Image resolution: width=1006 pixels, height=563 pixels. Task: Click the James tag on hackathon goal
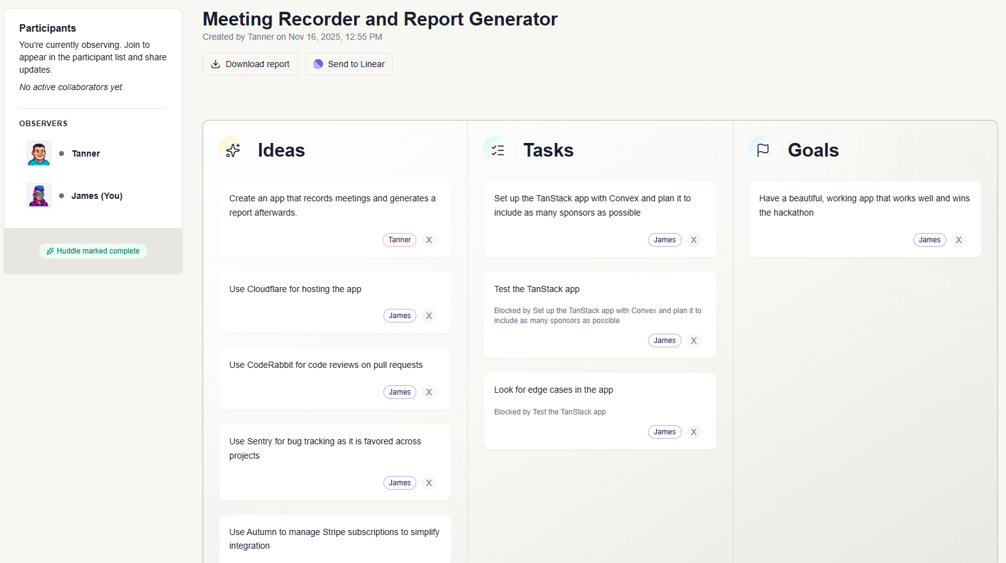(930, 240)
